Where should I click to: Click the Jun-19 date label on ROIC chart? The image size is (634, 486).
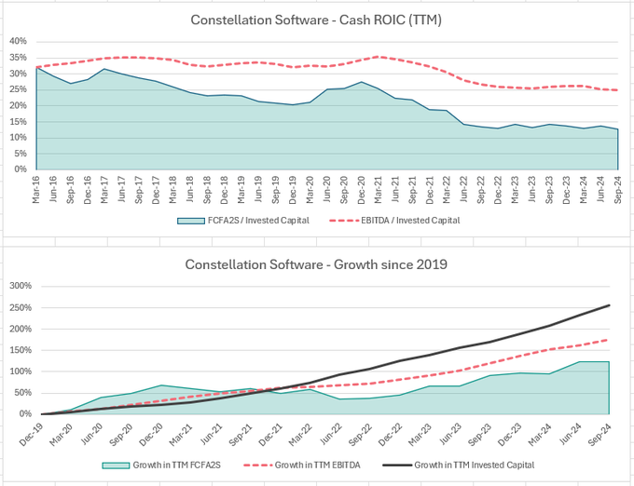[258, 190]
